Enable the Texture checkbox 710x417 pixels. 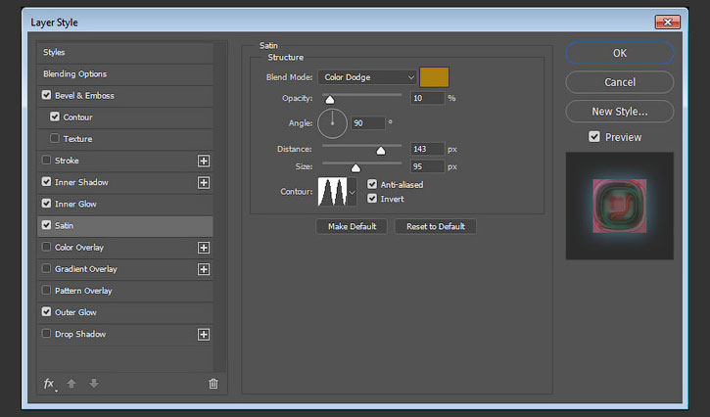click(55, 138)
